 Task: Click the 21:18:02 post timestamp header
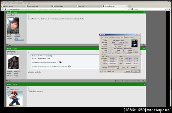[12, 12]
